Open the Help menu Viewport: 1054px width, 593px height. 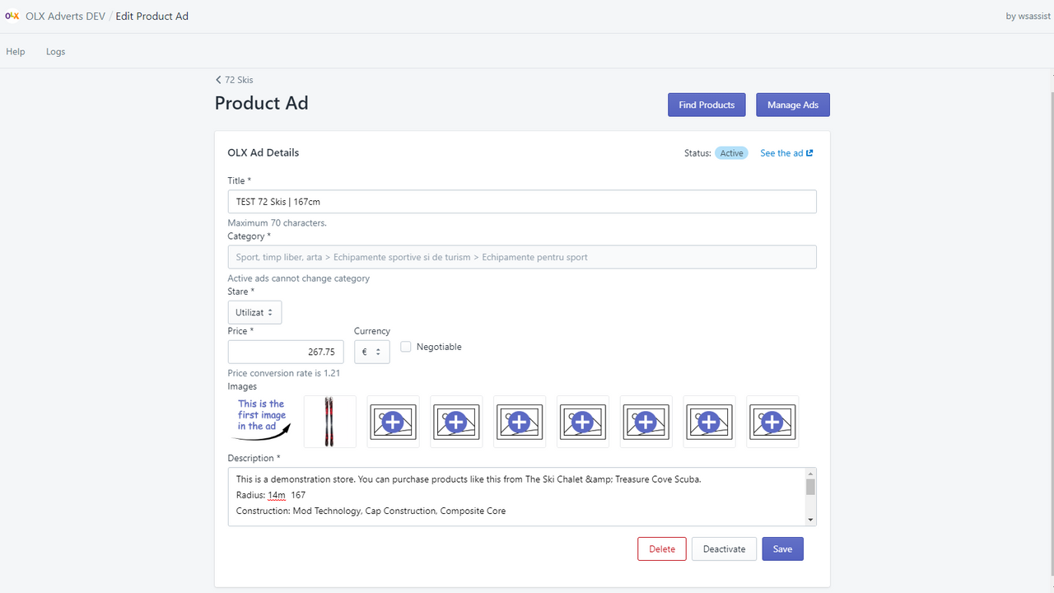[x=15, y=51]
